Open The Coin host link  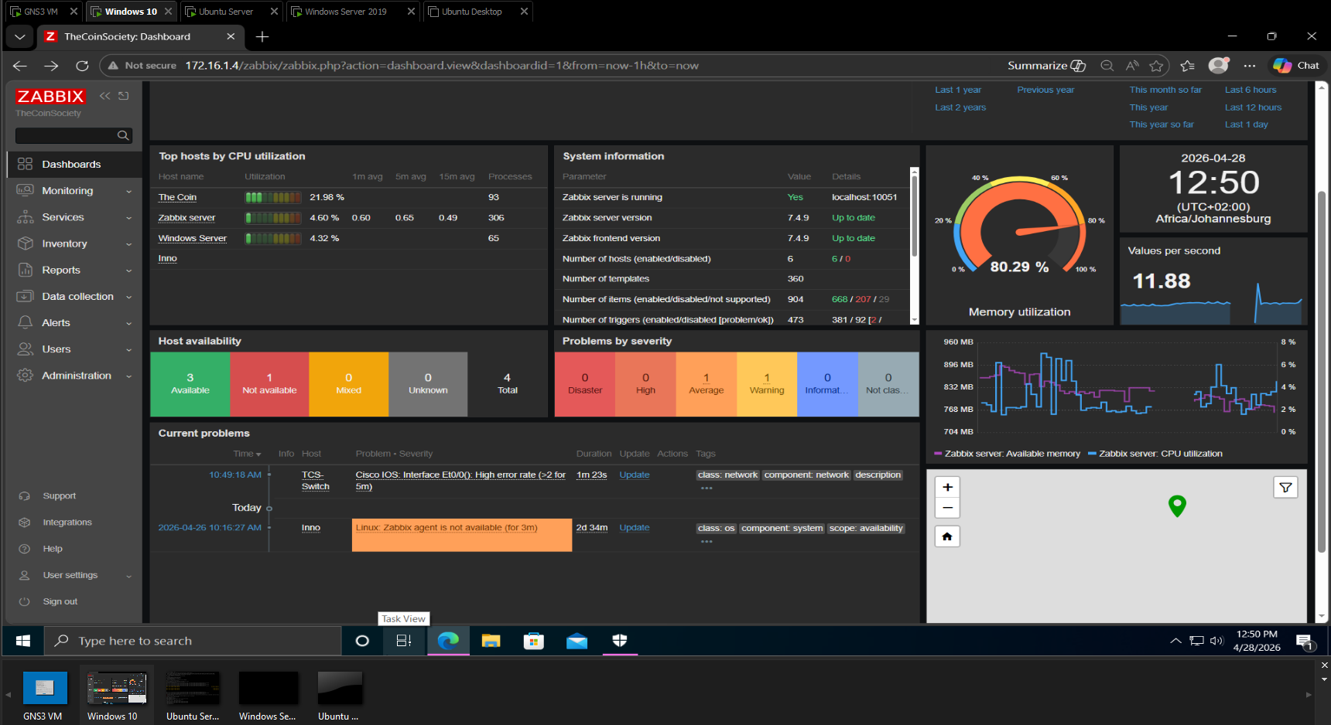pyautogui.click(x=177, y=197)
